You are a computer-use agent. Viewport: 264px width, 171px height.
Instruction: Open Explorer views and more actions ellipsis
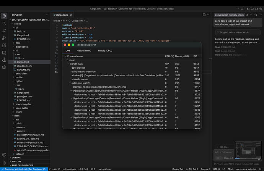coord(46,15)
